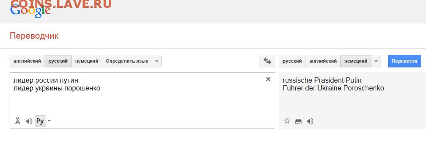Viewport: 426px width, 157px height.
Task: Click the Google logo
Action: [x=31, y=11]
